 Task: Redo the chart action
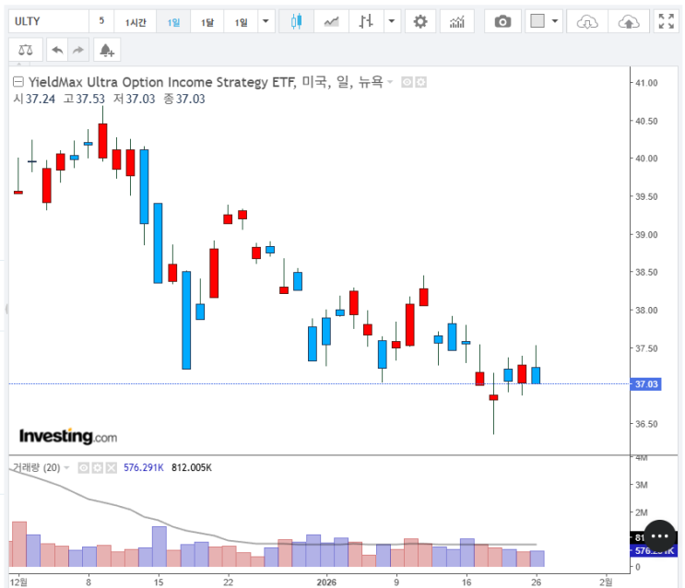pos(78,50)
